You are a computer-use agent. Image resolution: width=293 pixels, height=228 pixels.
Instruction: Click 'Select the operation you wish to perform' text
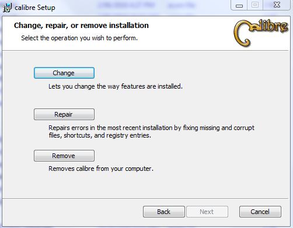click(79, 38)
